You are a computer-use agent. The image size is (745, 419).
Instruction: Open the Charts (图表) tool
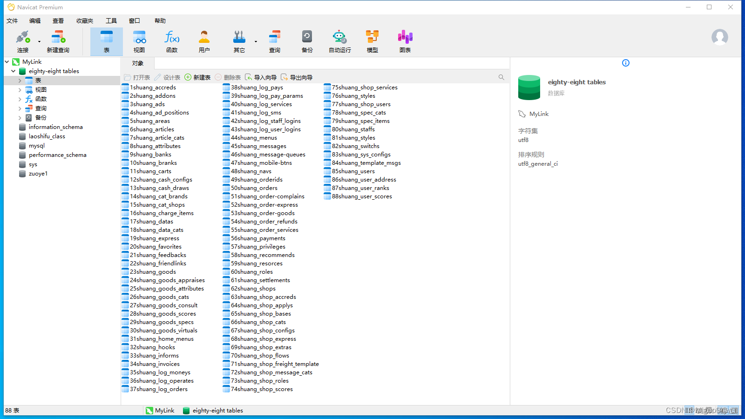coord(405,41)
